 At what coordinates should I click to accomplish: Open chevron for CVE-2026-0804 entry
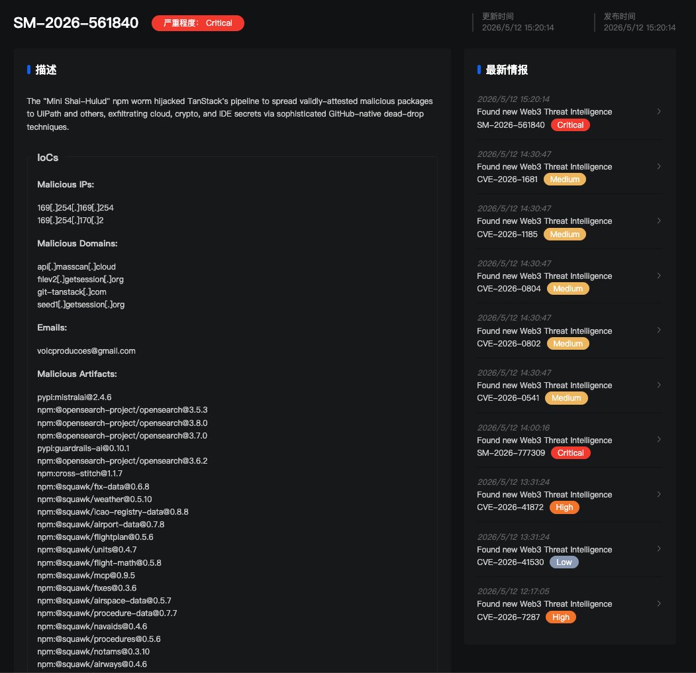pyautogui.click(x=659, y=276)
